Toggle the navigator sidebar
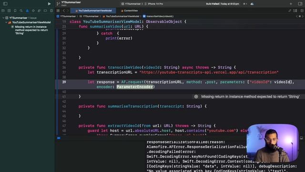The width and height of the screenshot is (305, 172). (x=5, y=4)
